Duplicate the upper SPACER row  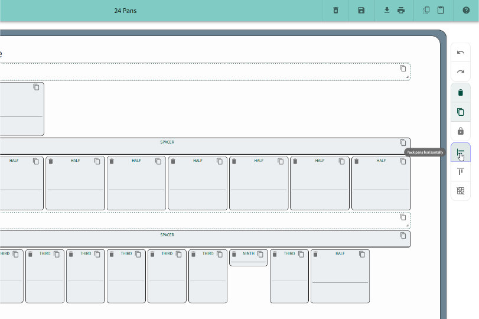[x=403, y=142]
